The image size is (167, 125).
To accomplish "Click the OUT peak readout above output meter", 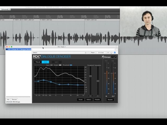I will [112, 61].
